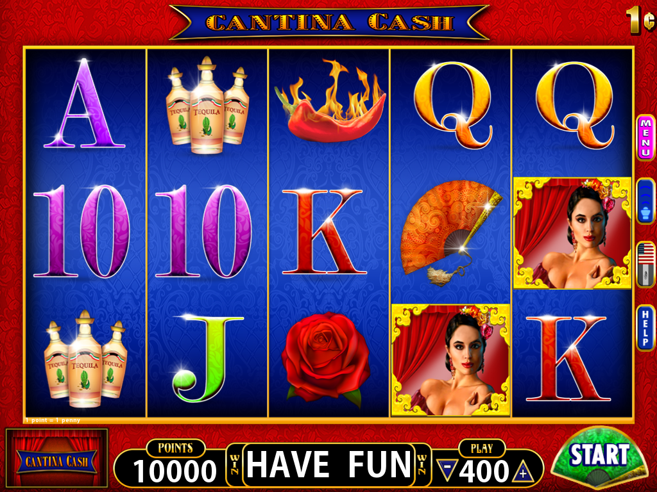Decrease play amount with minus triangle
Viewport: 657px width, 492px height.
[447, 470]
